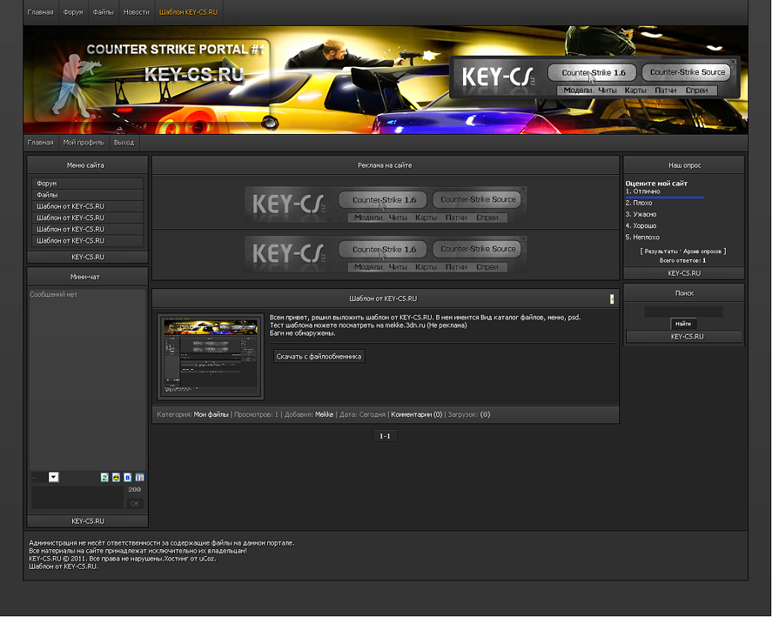Click the mini-chat refresh messages icon
Screen dimensions: 772x617
coord(104,477)
